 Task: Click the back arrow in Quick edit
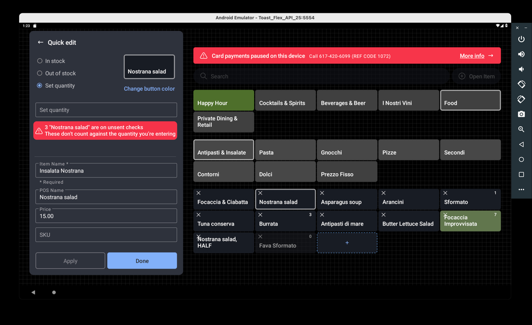(x=40, y=43)
